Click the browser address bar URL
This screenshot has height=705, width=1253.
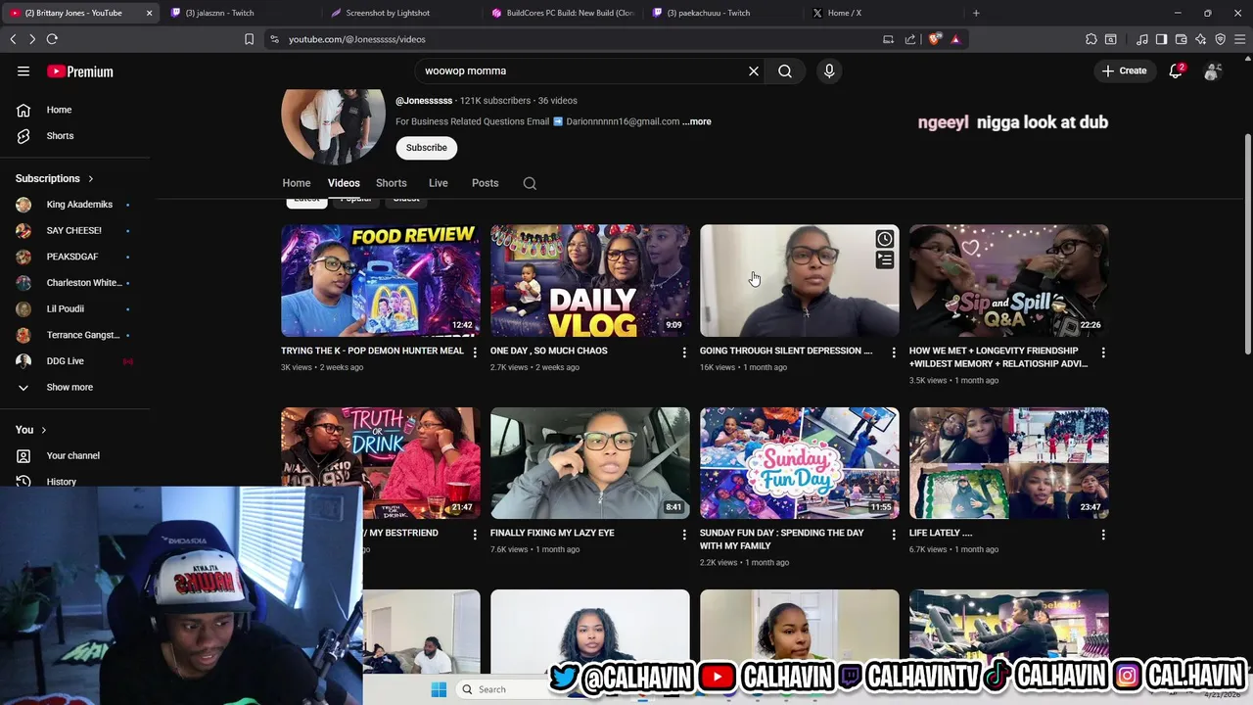click(x=357, y=39)
